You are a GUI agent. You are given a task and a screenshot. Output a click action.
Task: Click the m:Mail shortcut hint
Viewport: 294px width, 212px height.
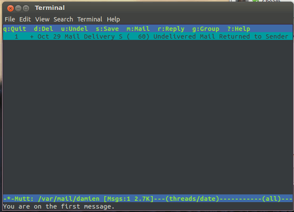[x=138, y=29]
